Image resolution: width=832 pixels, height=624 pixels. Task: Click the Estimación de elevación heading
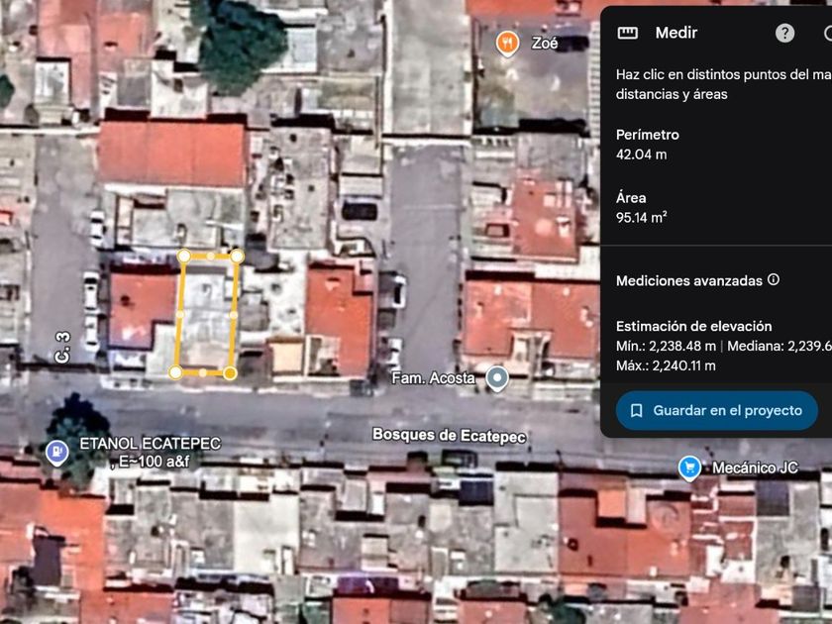point(693,326)
